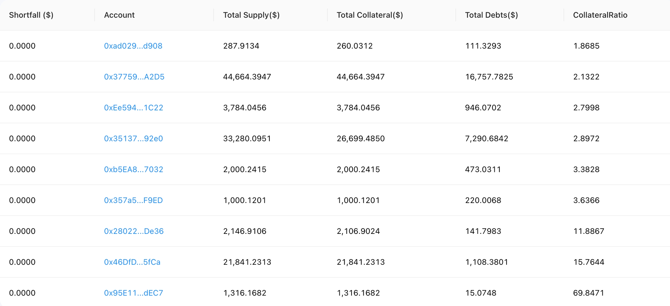
Task: Click account address 0x95E11...dEC7
Action: coord(133,293)
